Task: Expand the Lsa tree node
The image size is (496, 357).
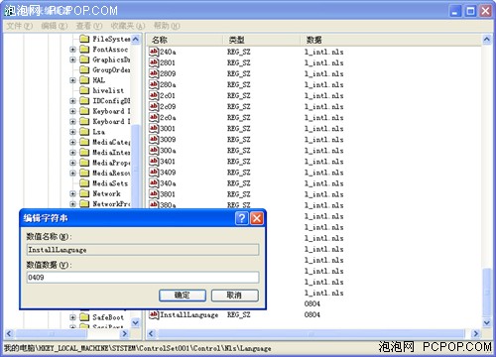Action: click(72, 132)
